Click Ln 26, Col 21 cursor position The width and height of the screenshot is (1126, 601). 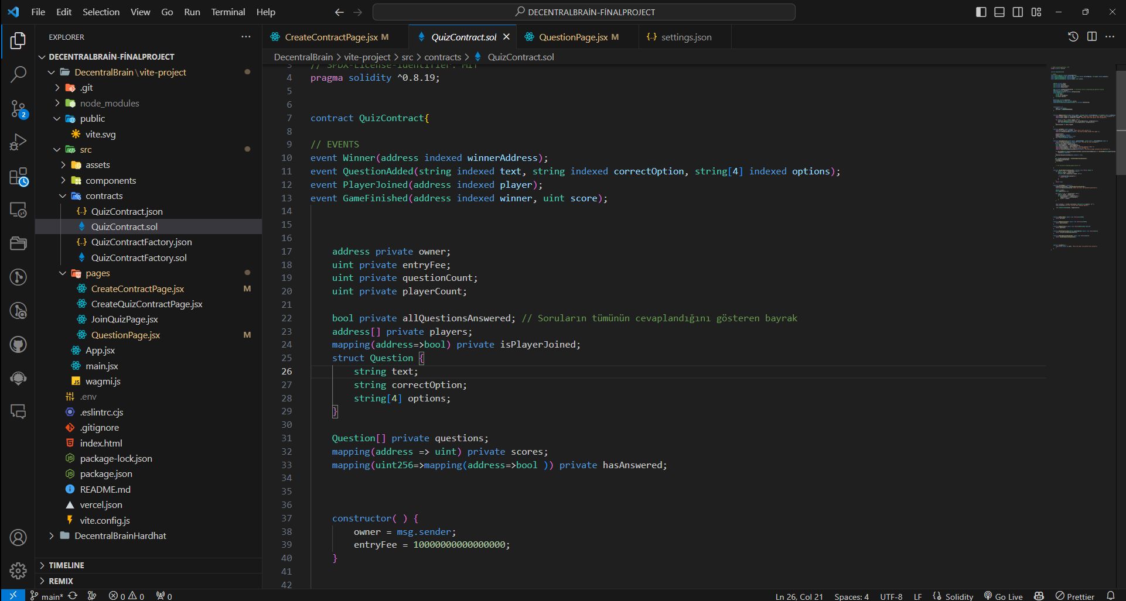tap(799, 596)
